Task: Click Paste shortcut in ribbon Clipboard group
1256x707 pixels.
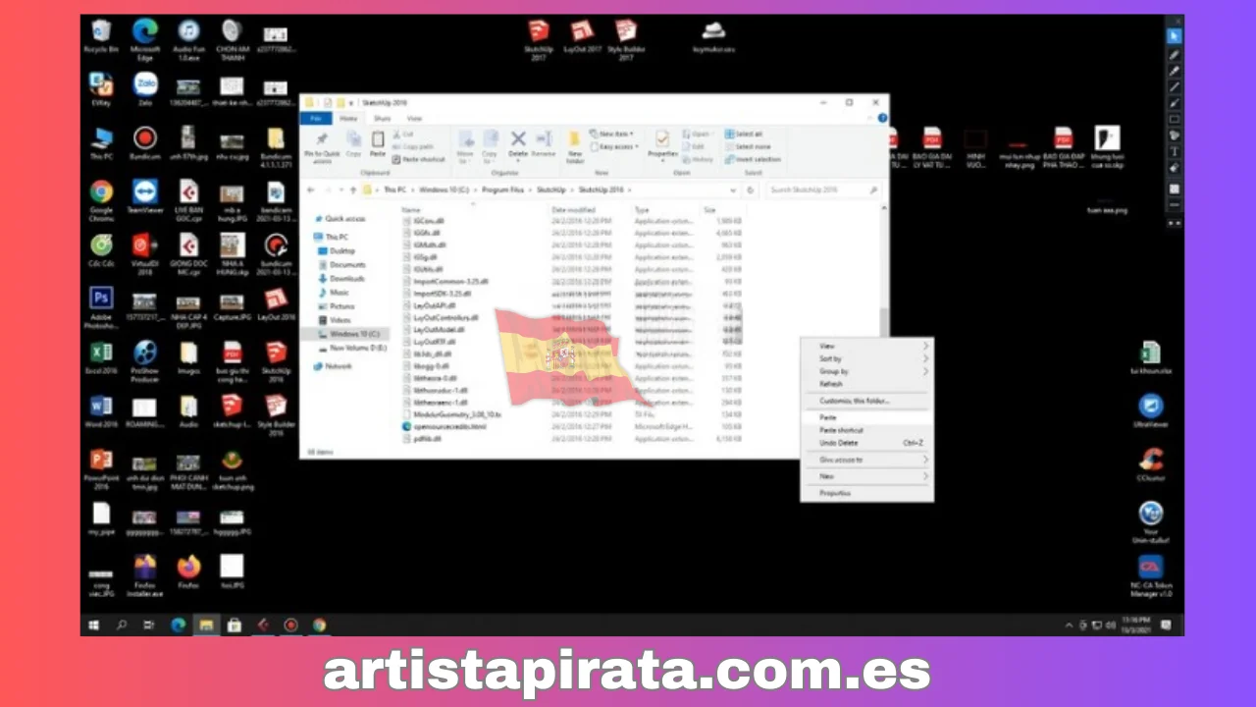Action: (x=419, y=159)
